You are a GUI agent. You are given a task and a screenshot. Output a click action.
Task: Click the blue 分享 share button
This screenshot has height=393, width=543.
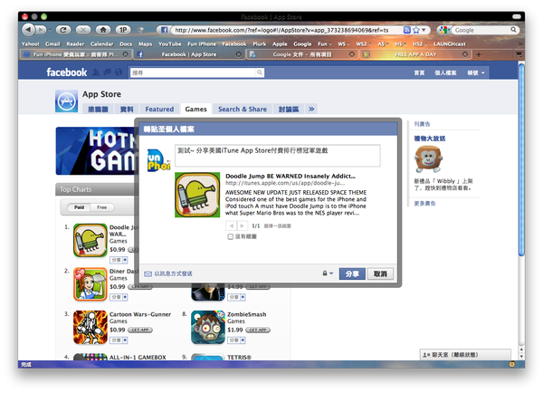coord(352,273)
